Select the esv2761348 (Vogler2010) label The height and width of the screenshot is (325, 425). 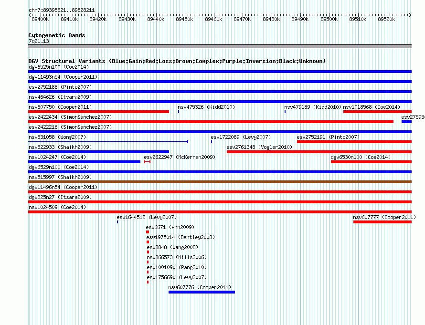[x=259, y=147]
